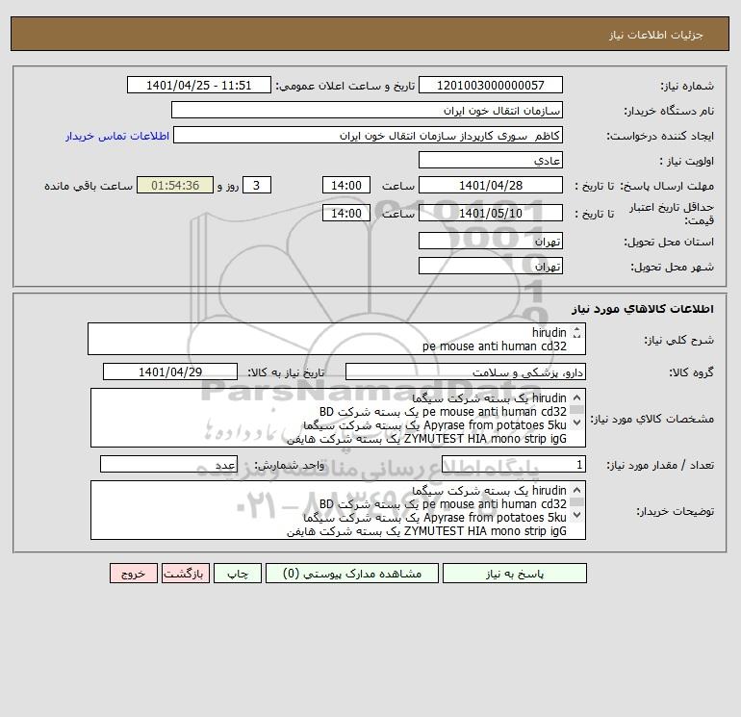741x717 pixels.
Task: Click the پاسخ به نیاز button
Action: click(x=515, y=574)
